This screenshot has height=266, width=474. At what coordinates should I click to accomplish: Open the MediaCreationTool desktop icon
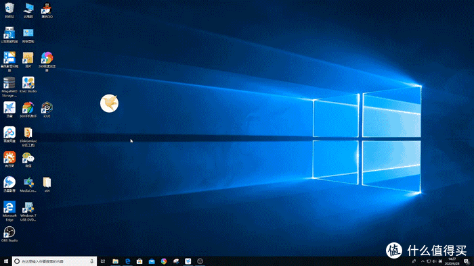28,184
